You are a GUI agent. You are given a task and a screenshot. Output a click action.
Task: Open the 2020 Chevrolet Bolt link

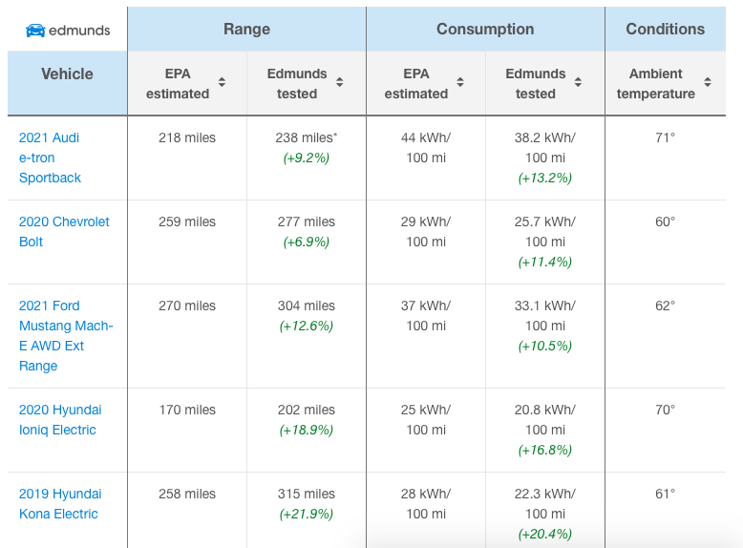coord(64,231)
